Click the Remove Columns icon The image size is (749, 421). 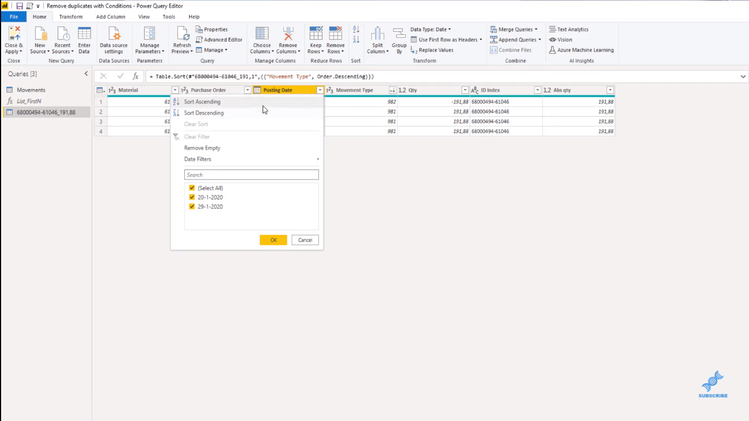[x=288, y=33]
